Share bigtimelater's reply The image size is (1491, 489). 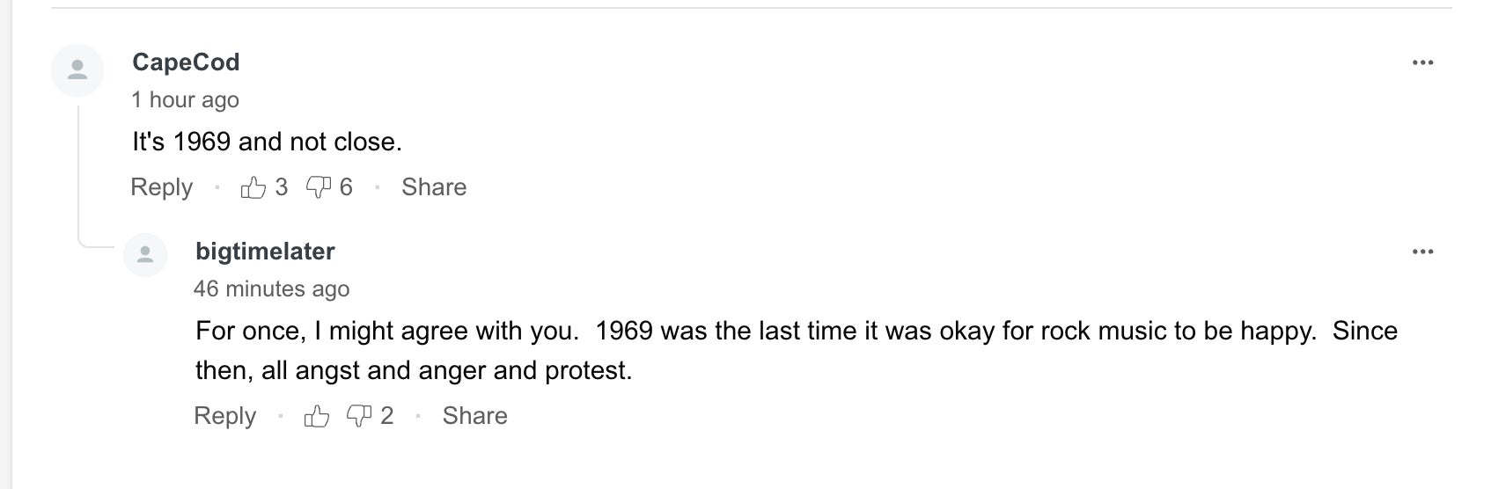(x=474, y=416)
